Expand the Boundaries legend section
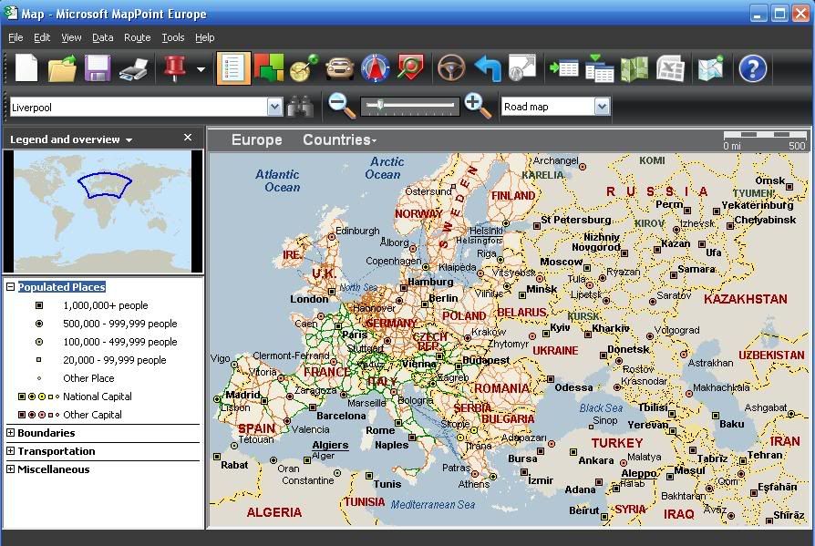Image resolution: width=815 pixels, height=546 pixels. tap(10, 433)
